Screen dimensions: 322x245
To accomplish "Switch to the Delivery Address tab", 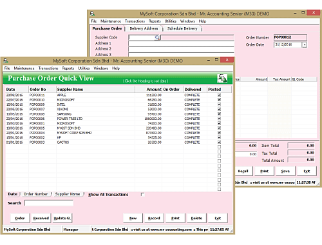I will [x=144, y=28].
